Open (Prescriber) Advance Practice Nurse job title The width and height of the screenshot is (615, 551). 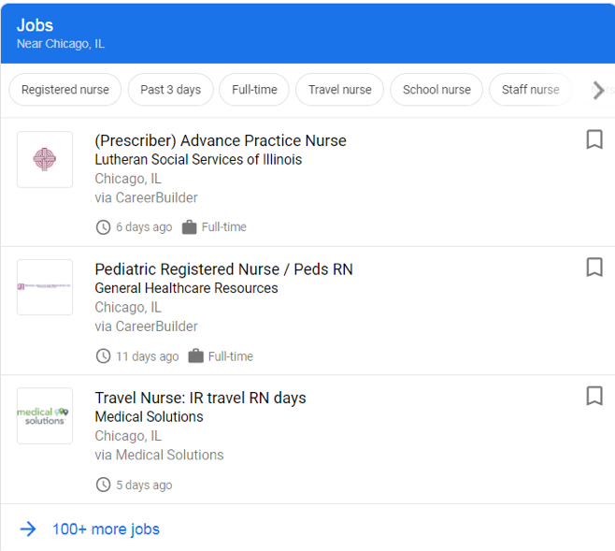pyautogui.click(x=221, y=140)
